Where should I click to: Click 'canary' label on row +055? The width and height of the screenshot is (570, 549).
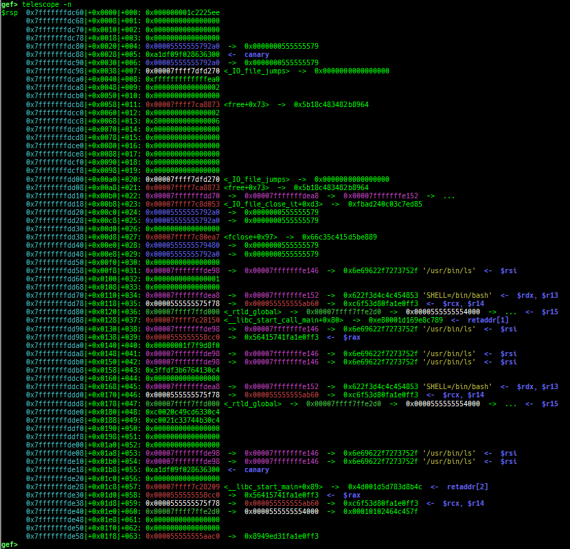click(257, 470)
